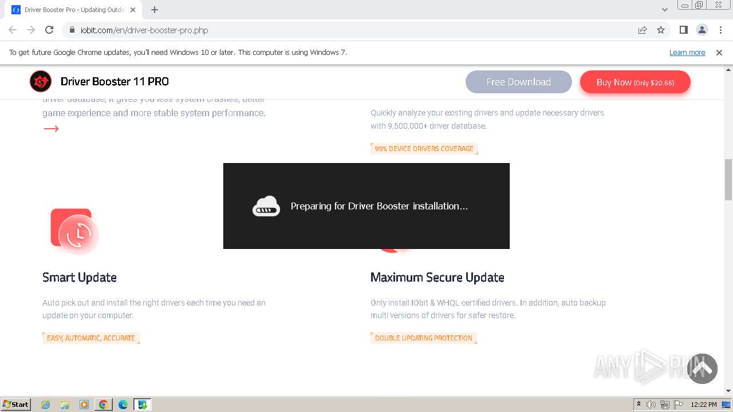Viewport: 733px width, 412px height.
Task: Click the Driver Booster 11 PRO title
Action: tap(115, 82)
